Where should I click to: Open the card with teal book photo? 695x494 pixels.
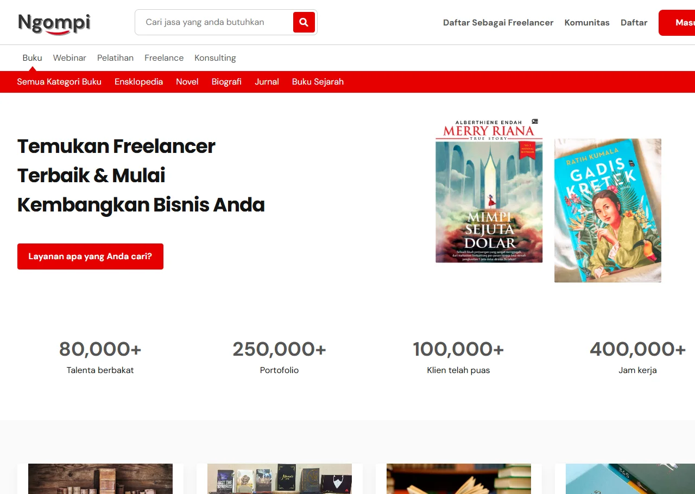[625, 479]
